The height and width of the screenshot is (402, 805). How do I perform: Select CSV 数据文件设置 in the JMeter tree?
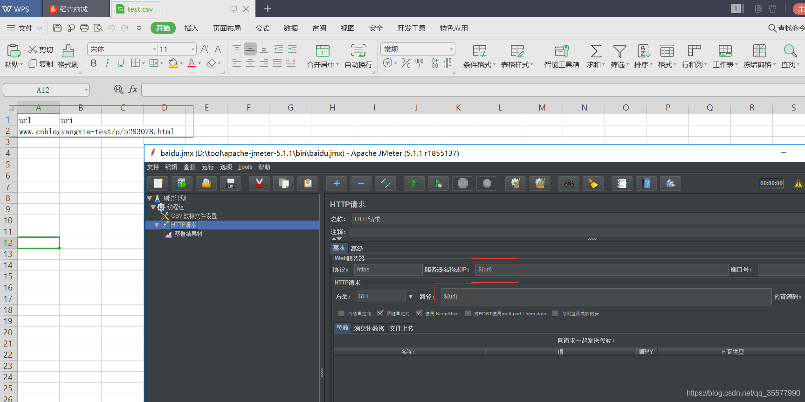coord(194,216)
